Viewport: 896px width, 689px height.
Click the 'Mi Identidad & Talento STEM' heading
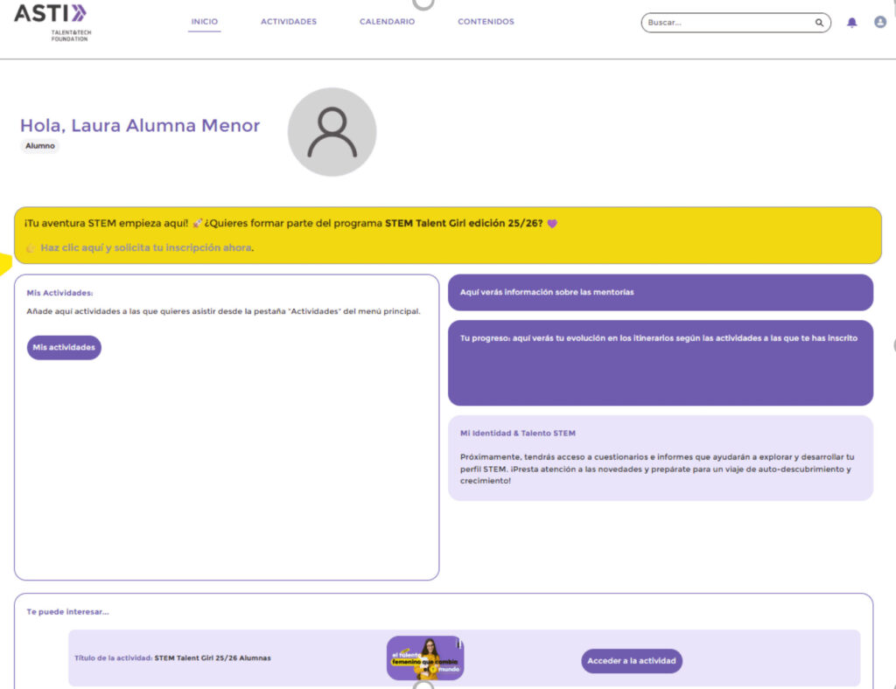[x=518, y=434]
